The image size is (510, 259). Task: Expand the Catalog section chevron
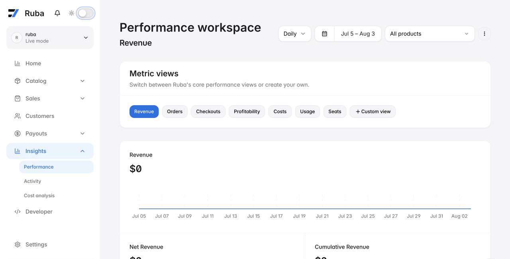[82, 81]
